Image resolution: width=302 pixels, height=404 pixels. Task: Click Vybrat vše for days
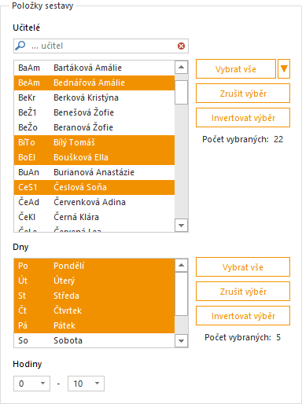tap(243, 267)
